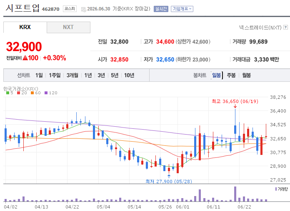Click the green 5-day moving average swatch
The height and width of the screenshot is (211, 290).
click(x=7, y=93)
